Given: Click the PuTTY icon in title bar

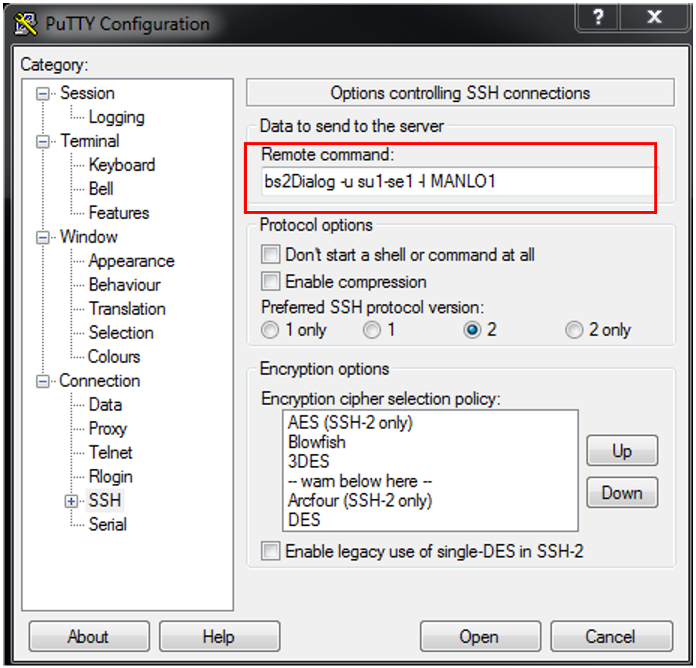Looking at the screenshot, I should [25, 24].
